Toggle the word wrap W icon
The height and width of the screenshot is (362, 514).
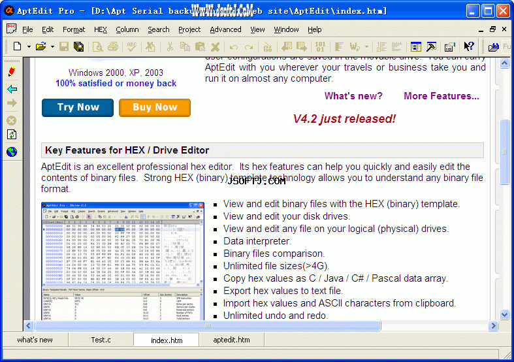(355, 46)
